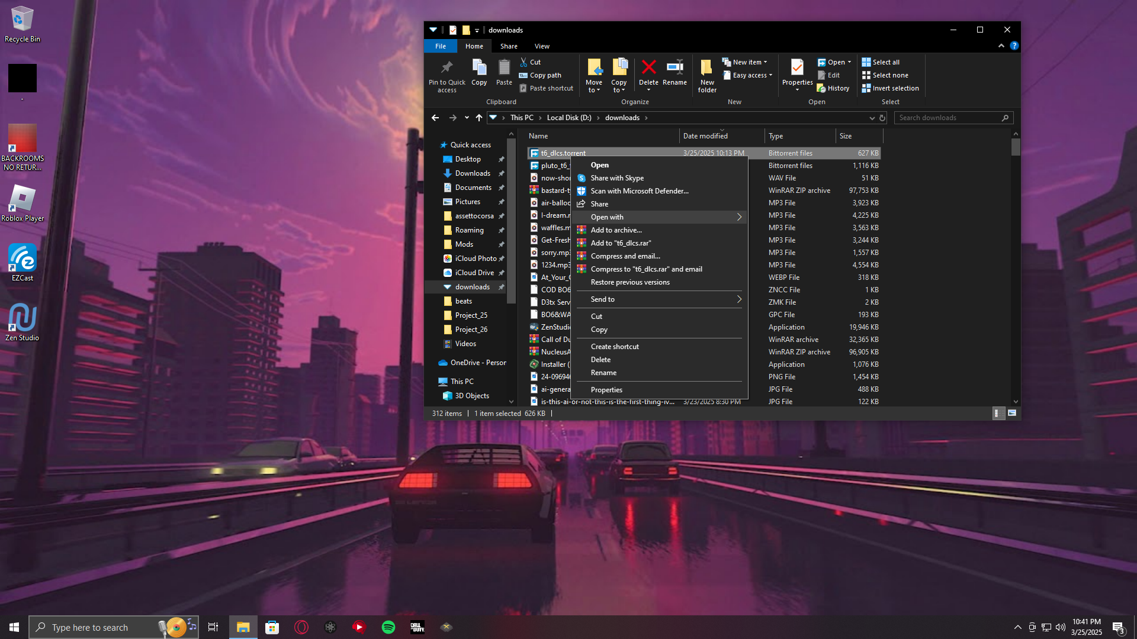Choose Scan with Microsoft Defender in context menu
This screenshot has width=1137, height=639.
(639, 191)
